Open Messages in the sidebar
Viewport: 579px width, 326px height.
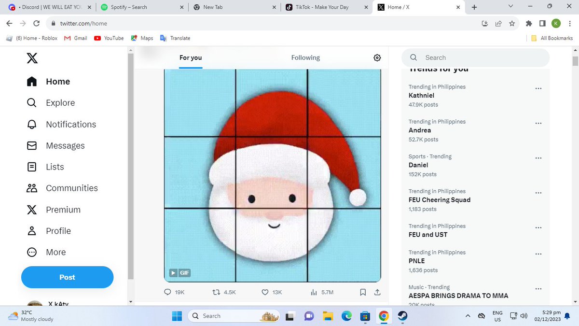56,145
